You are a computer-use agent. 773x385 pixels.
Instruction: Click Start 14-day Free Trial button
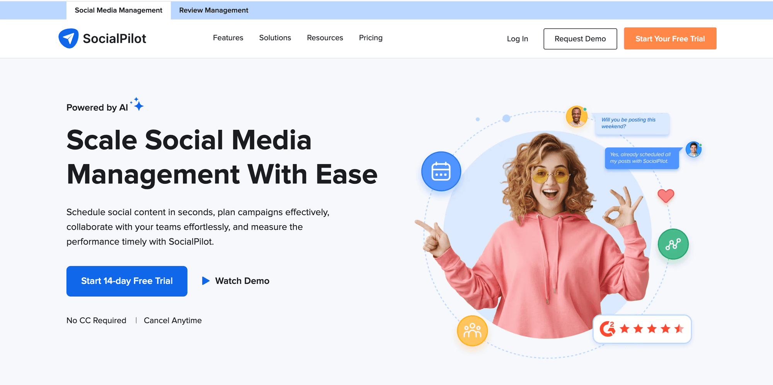coord(127,281)
